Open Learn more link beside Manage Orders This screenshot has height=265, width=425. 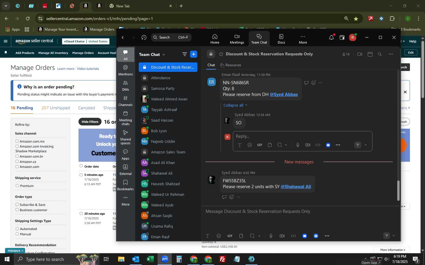click(66, 69)
